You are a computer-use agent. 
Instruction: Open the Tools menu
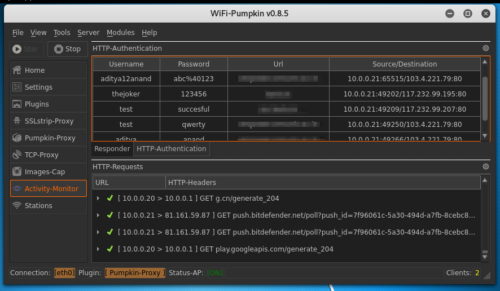pos(62,33)
